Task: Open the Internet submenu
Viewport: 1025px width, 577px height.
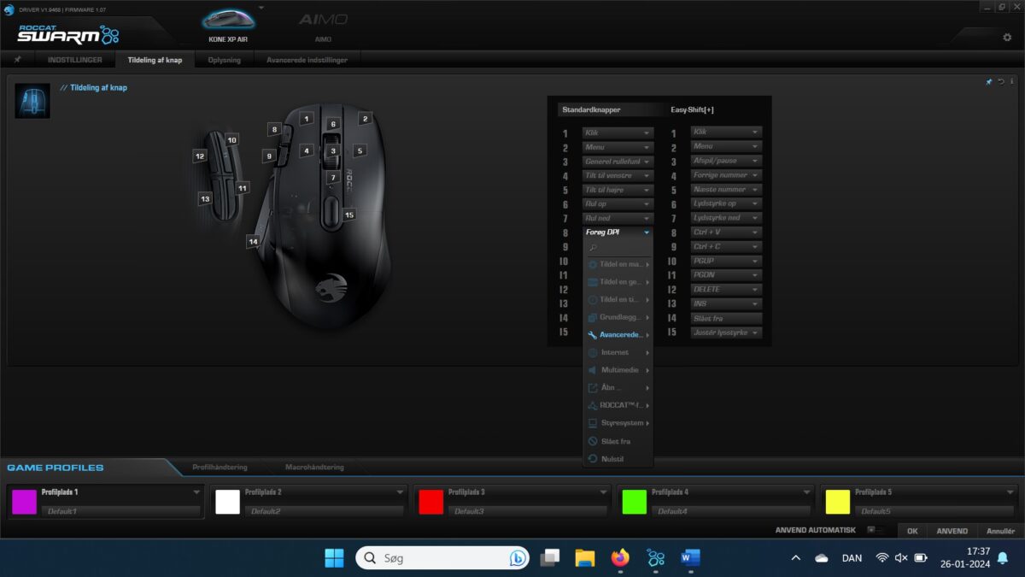Action: click(x=618, y=352)
